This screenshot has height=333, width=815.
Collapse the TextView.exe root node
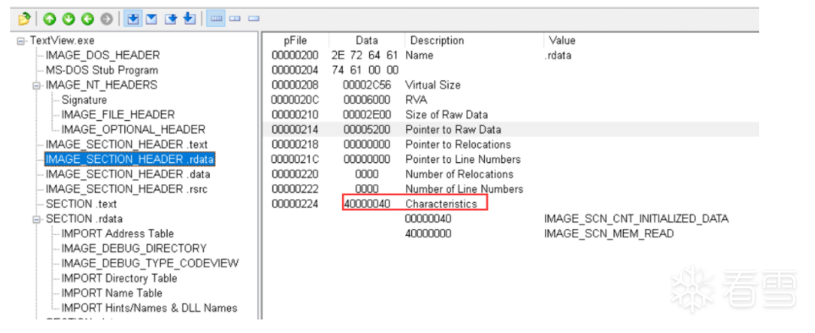point(21,41)
